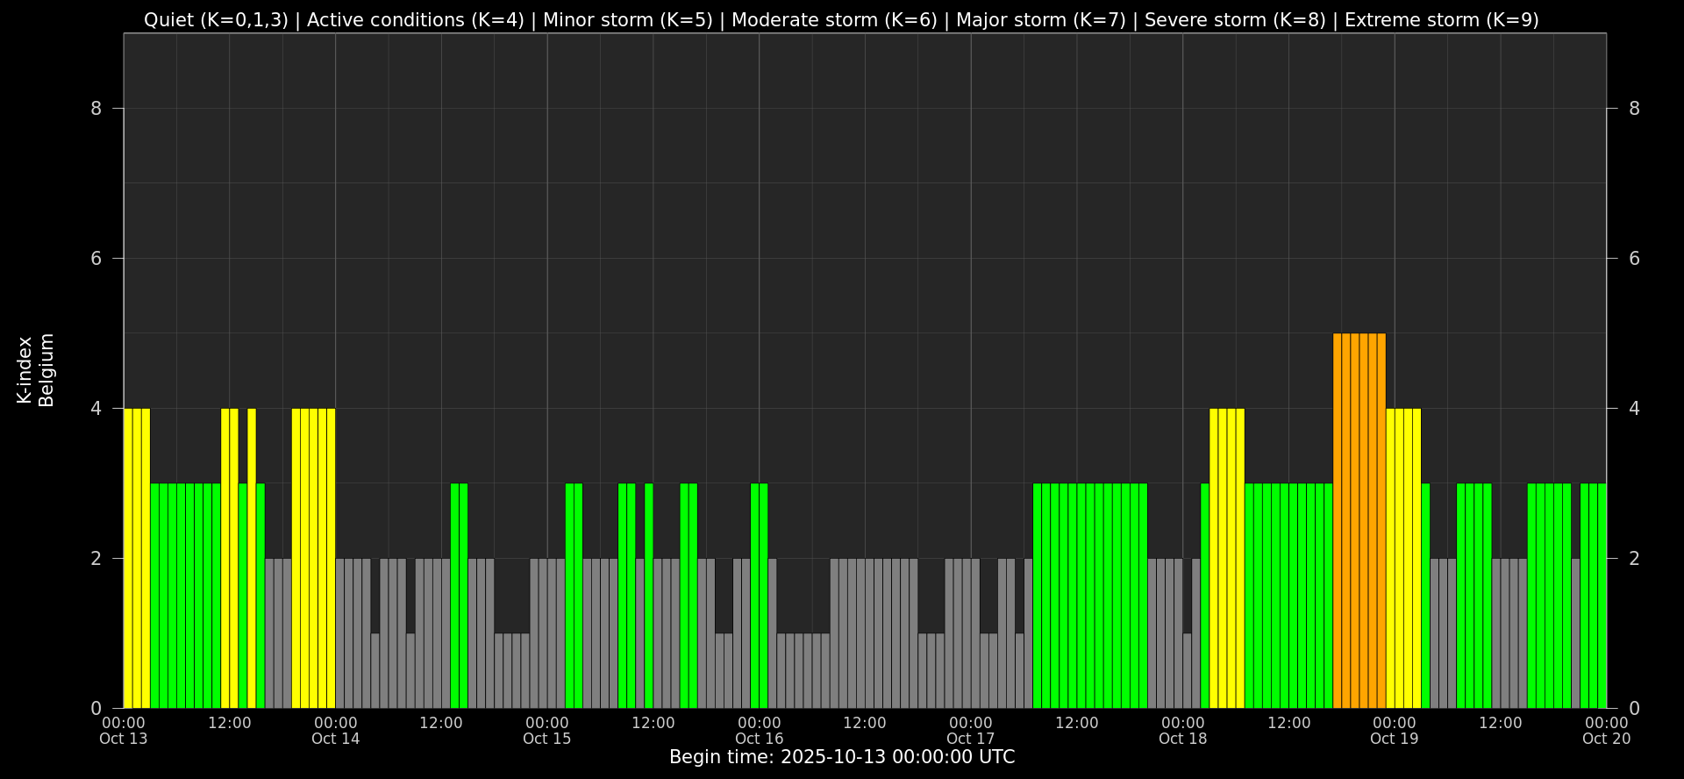Click the "Severe storm (K=8)" legend label

(1235, 20)
